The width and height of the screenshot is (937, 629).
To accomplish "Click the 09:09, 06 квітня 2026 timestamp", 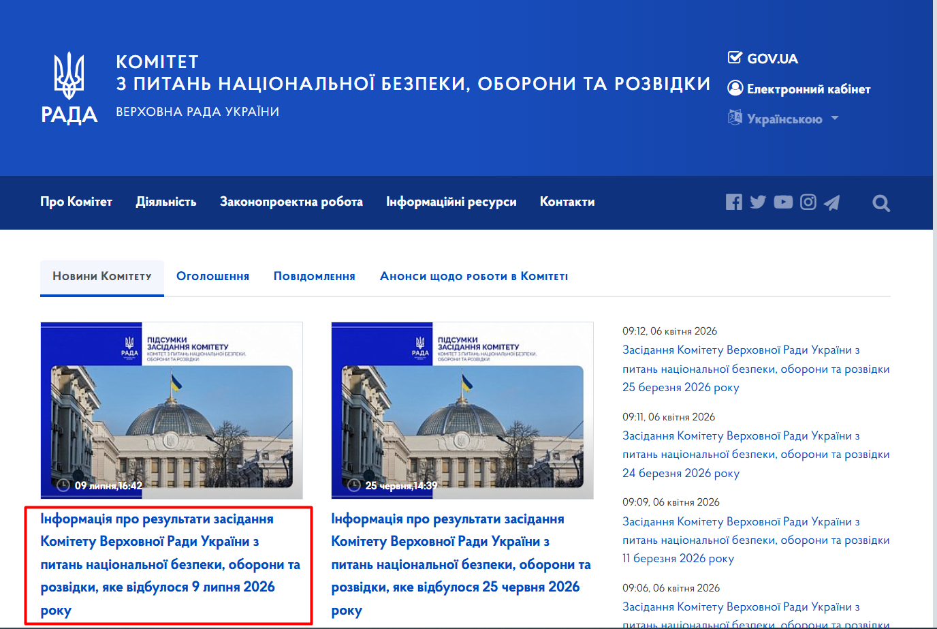I will pyautogui.click(x=671, y=502).
